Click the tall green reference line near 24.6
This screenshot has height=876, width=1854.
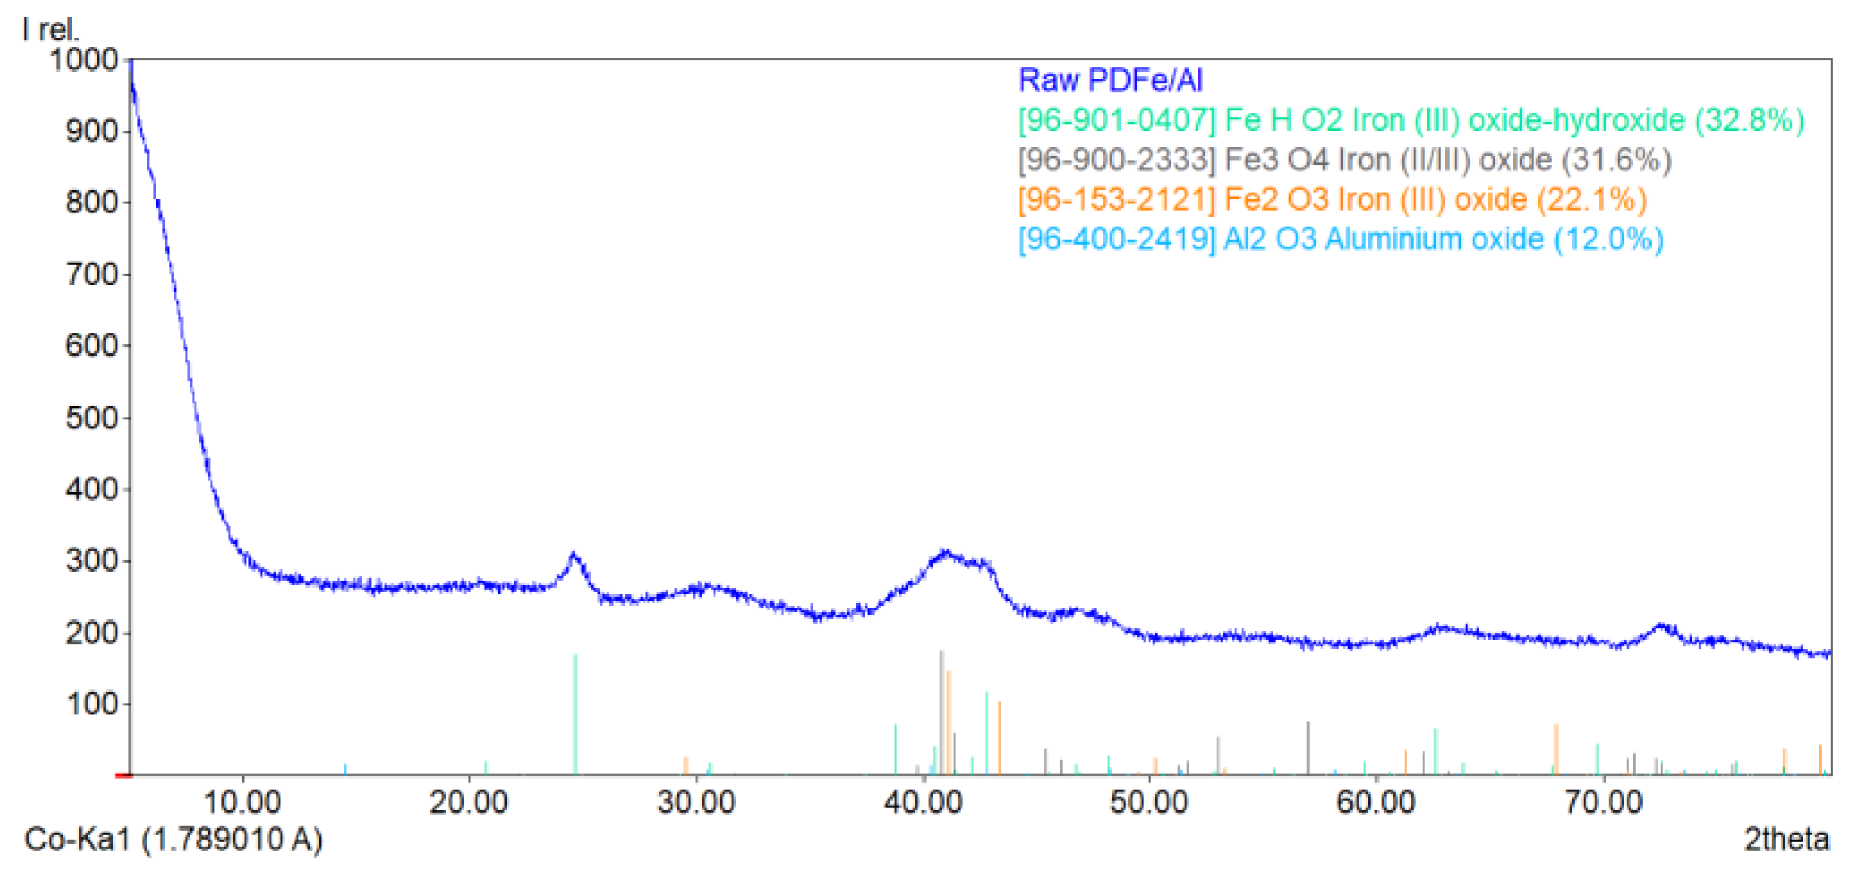(575, 714)
